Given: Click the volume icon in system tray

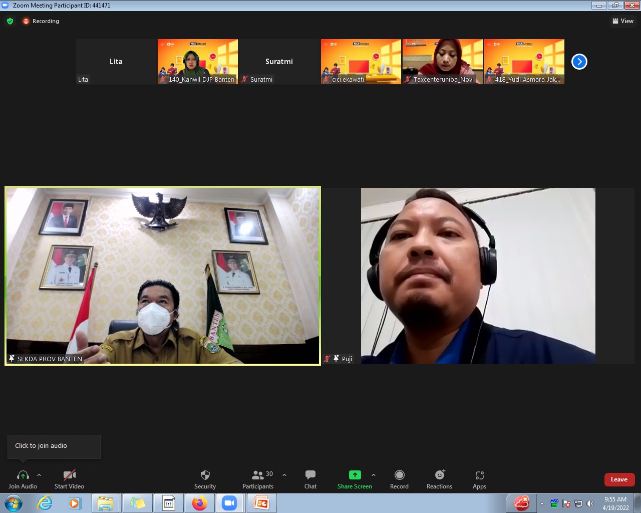Looking at the screenshot, I should [x=590, y=503].
